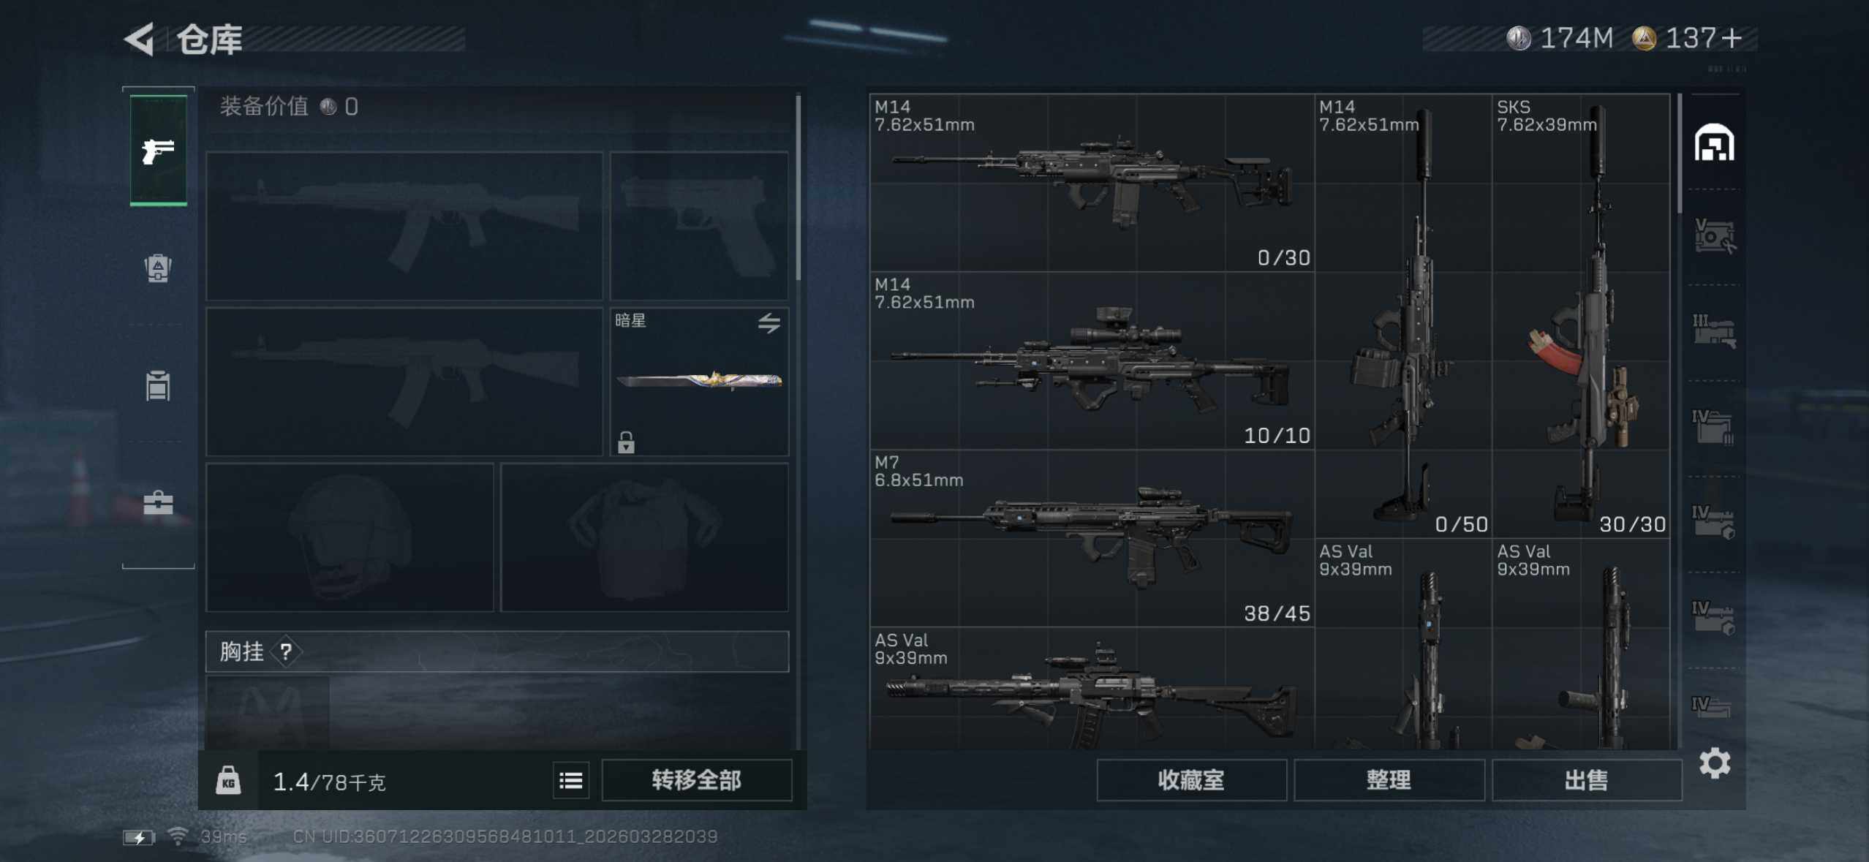Open the backpack tab in the left sidebar
This screenshot has width=1869, height=862.
(x=158, y=268)
